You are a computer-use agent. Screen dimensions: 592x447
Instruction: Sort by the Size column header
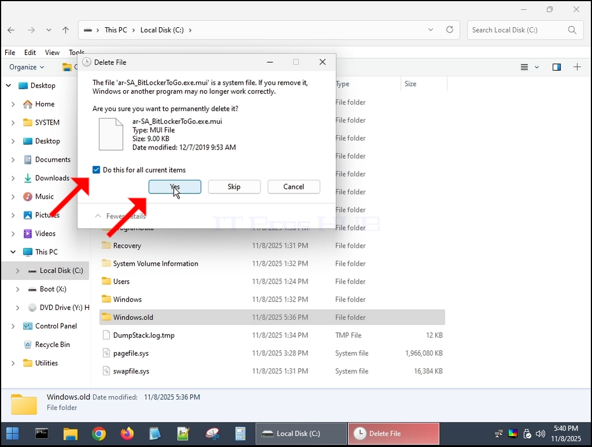click(424, 84)
